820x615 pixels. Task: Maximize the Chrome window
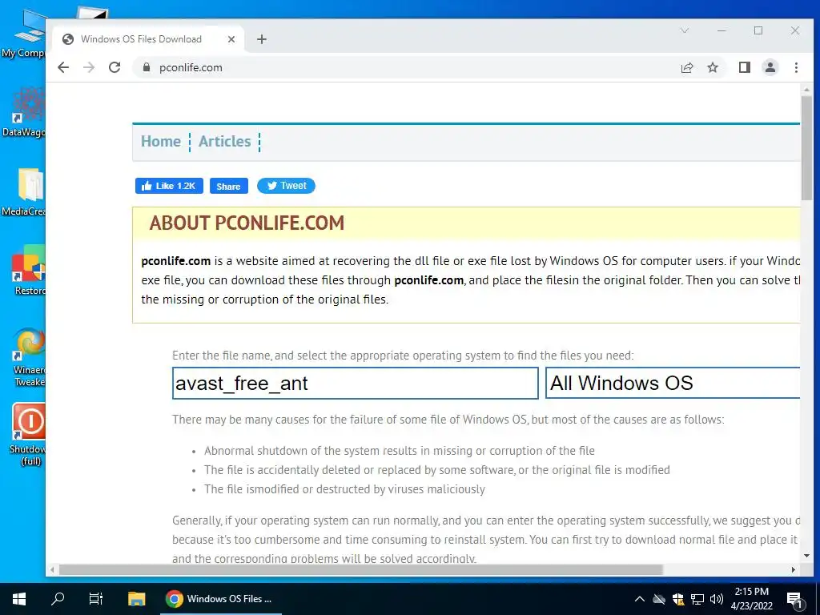[x=758, y=31]
